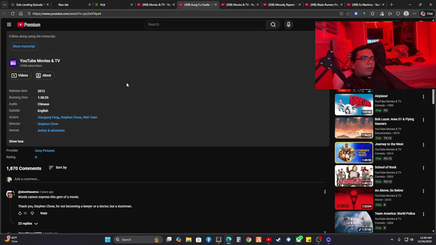436x245 pixels.
Task: Open browser extensions puzzle icon
Action: 372,14
